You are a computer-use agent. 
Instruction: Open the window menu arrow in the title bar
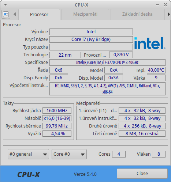[5, 5]
